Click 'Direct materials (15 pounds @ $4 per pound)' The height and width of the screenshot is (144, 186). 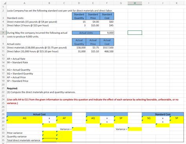pos(32,22)
